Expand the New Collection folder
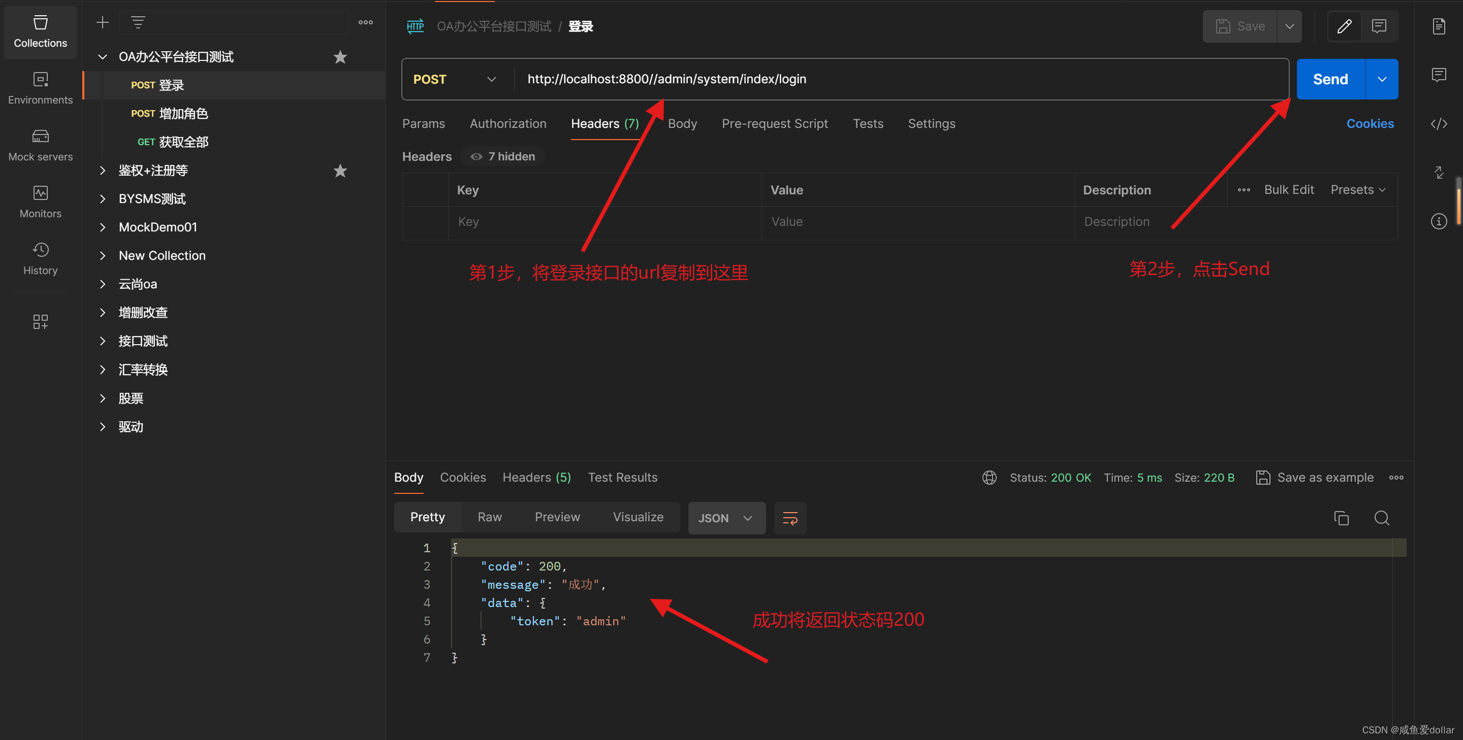This screenshot has height=740, width=1463. tap(102, 255)
